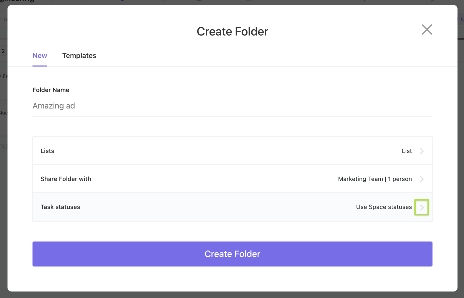
Task: Select the Lists row label
Action: [47, 151]
